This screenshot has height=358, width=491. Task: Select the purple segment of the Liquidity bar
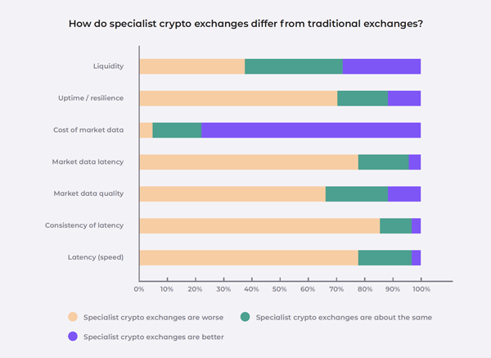tap(381, 66)
